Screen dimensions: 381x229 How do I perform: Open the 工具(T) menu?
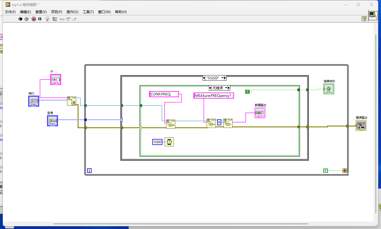pos(88,12)
